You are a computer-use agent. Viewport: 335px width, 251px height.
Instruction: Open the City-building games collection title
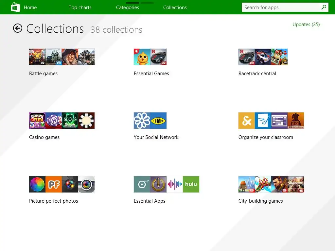click(x=261, y=201)
